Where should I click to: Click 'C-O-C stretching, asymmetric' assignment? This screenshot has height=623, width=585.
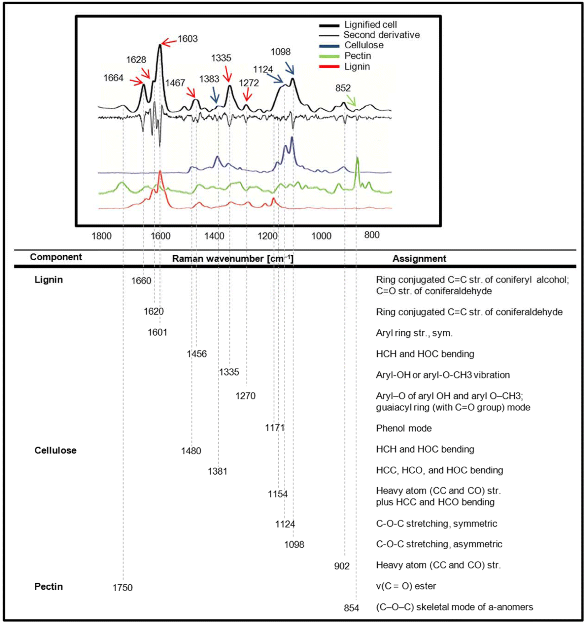[x=439, y=544]
